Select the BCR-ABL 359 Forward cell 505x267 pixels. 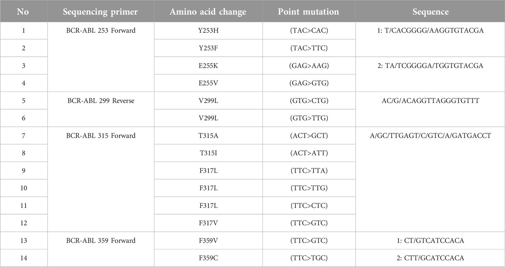101,249
